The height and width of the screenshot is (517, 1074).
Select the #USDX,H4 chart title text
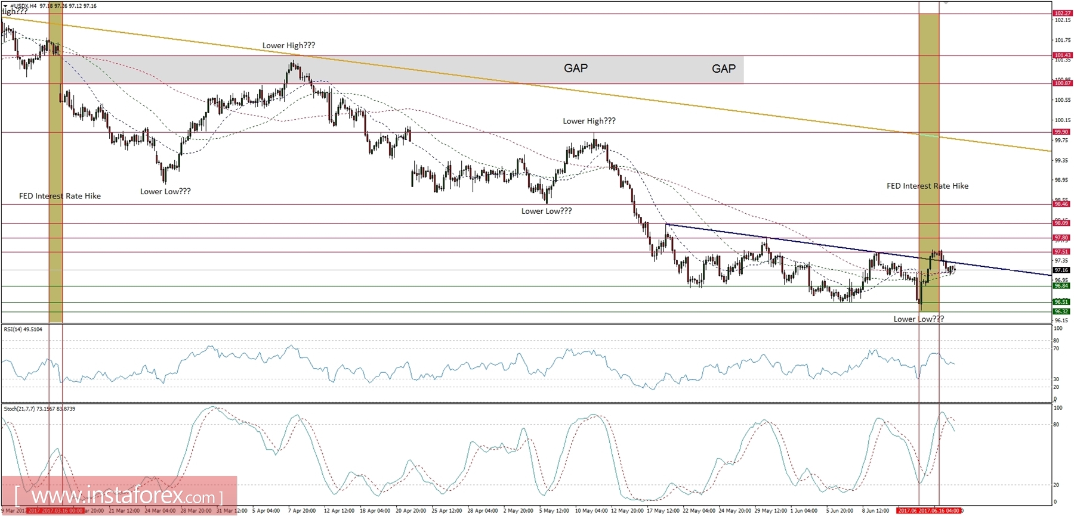pyautogui.click(x=24, y=5)
